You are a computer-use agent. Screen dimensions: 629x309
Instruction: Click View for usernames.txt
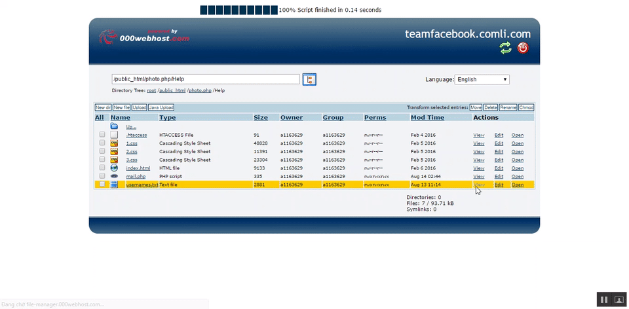coord(478,185)
